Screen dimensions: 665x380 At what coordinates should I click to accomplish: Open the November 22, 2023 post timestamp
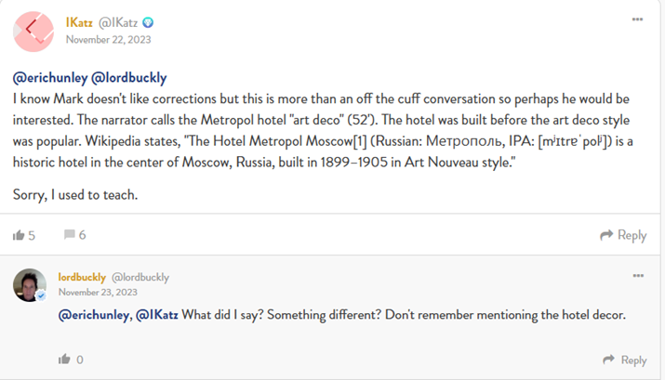[x=108, y=39]
